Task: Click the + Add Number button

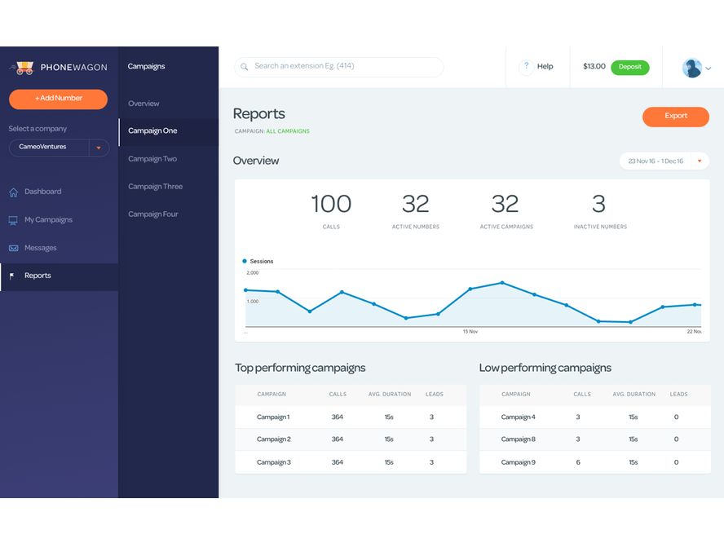Action: pyautogui.click(x=58, y=99)
